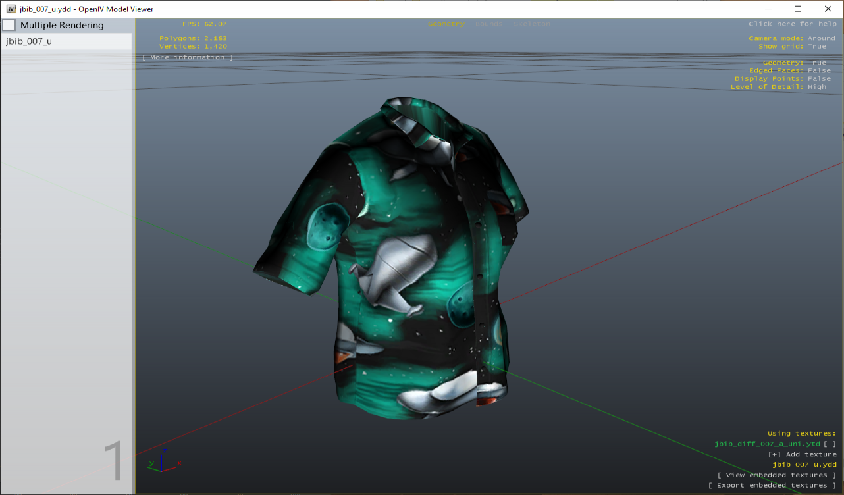This screenshot has height=495, width=844.
Task: Switch to the Bounds tab
Action: [x=488, y=23]
